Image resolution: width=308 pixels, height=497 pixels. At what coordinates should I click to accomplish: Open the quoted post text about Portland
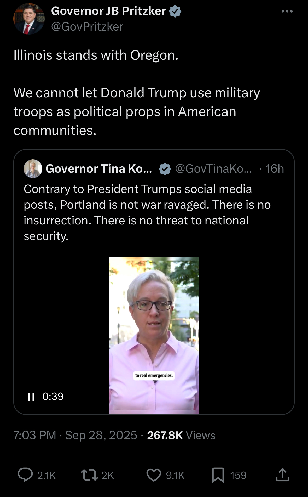click(147, 212)
